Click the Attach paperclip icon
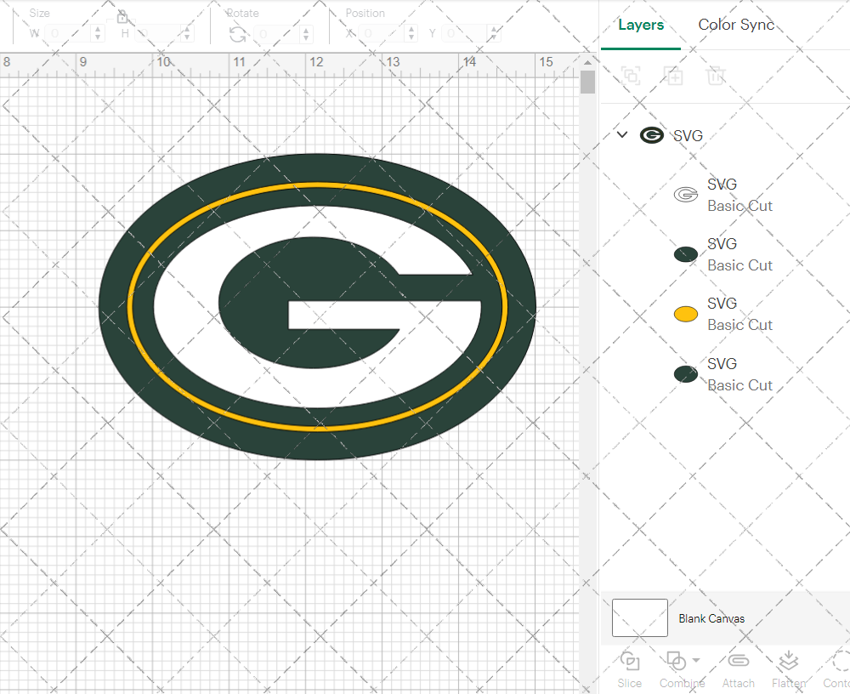Viewport: 850px width, 694px height. click(x=738, y=662)
